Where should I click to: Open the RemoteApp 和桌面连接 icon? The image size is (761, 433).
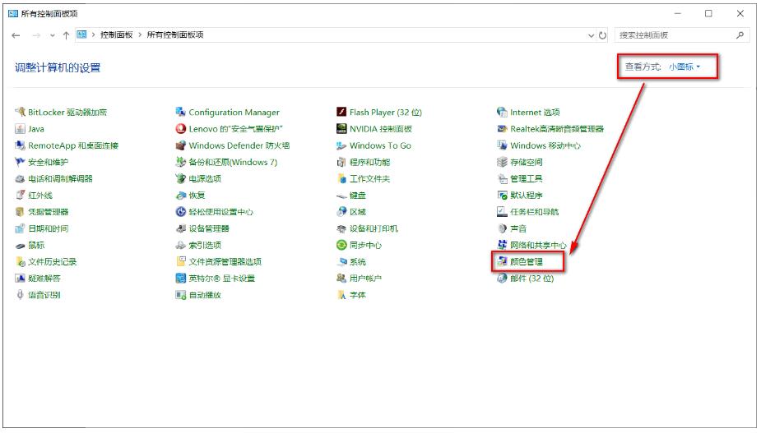pos(20,145)
